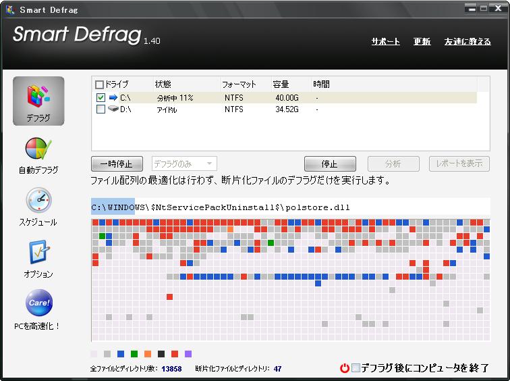
Task: Click the 分析中 11% status text
Action: point(175,98)
